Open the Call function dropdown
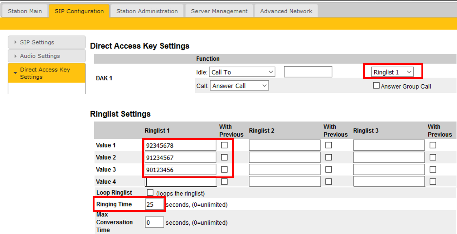 pos(239,86)
